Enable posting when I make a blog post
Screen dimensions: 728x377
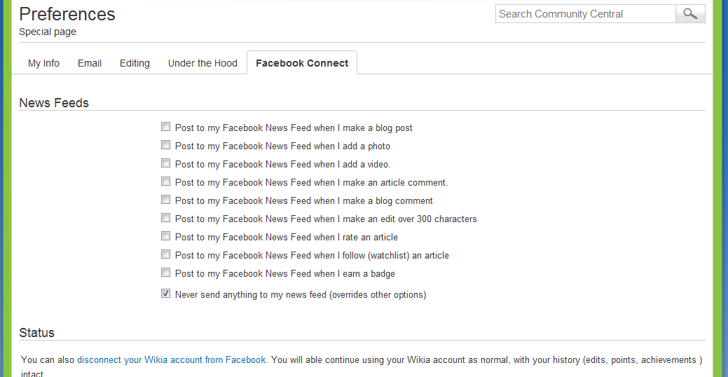point(166,128)
